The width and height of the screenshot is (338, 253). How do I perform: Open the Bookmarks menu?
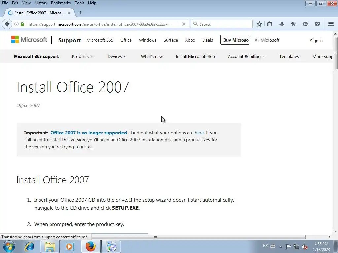(x=61, y=3)
